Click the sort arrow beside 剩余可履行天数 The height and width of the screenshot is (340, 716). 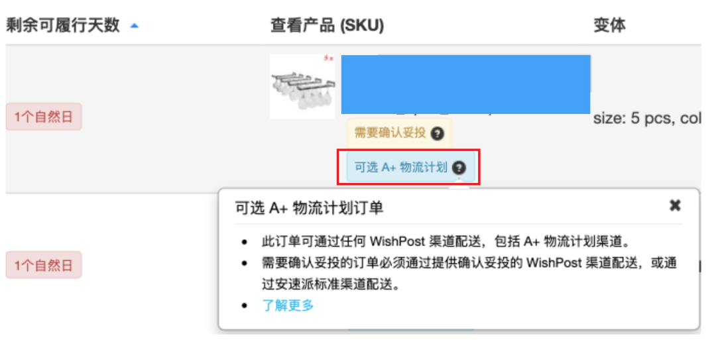135,26
